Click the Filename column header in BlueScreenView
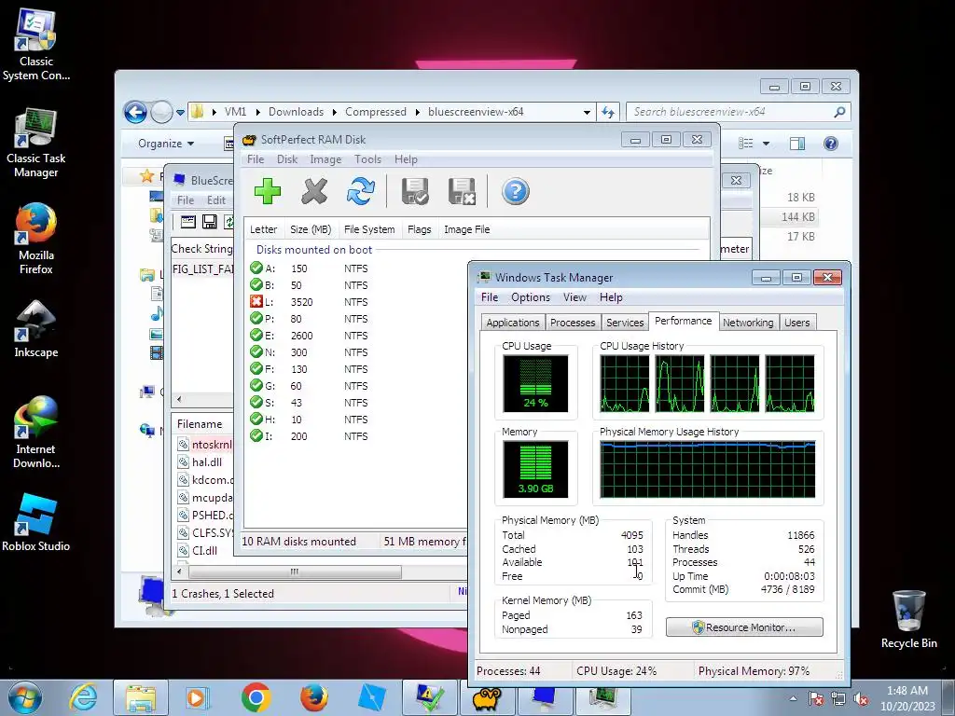 click(x=200, y=424)
